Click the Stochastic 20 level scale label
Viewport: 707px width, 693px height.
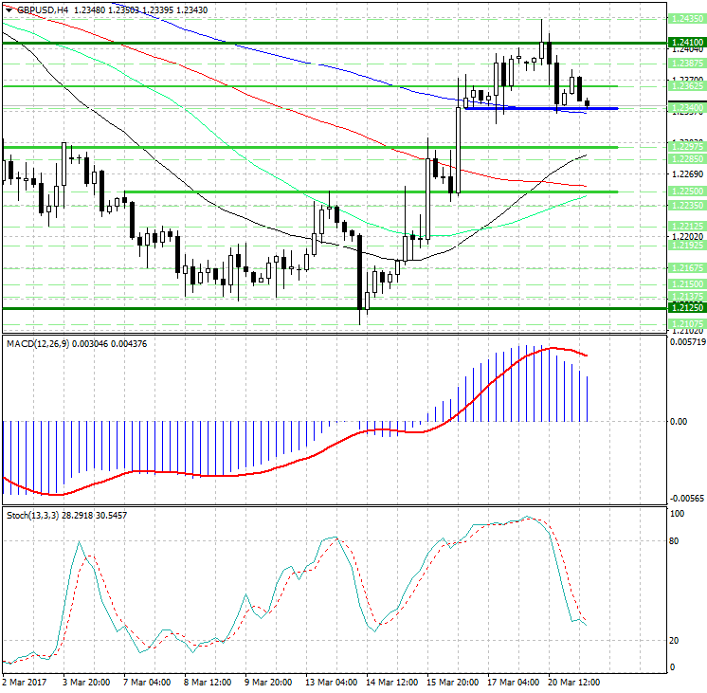[x=676, y=641]
